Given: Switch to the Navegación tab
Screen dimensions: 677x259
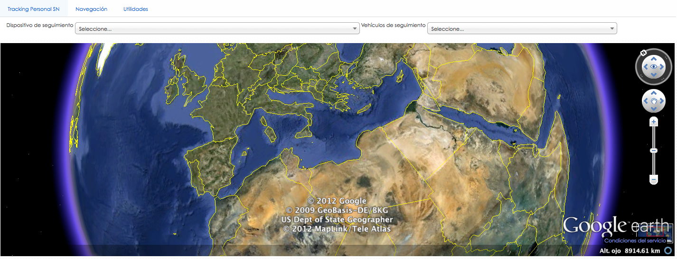Looking at the screenshot, I should pos(91,9).
